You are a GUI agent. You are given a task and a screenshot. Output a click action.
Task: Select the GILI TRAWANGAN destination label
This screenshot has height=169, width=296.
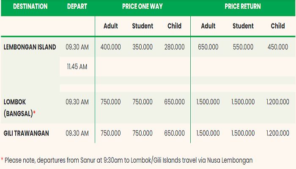click(x=26, y=134)
